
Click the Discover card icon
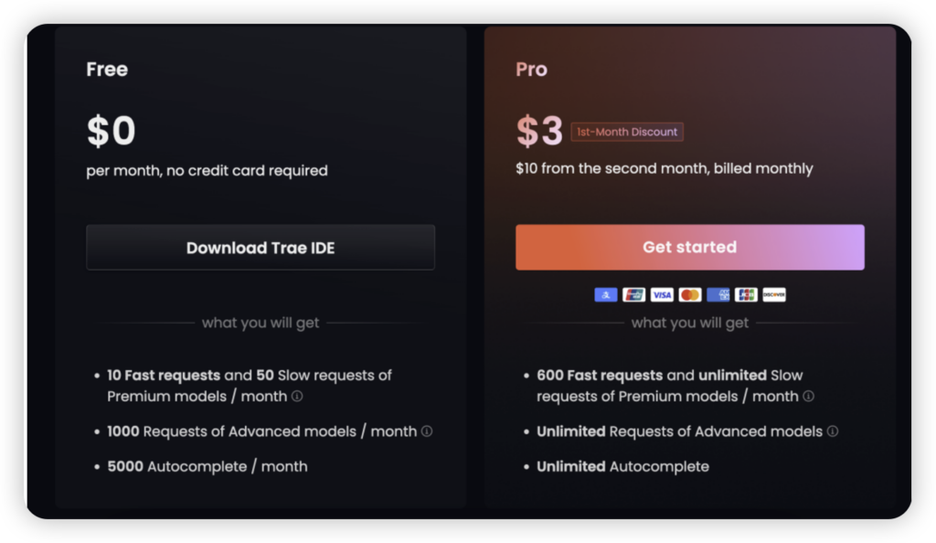coord(774,294)
